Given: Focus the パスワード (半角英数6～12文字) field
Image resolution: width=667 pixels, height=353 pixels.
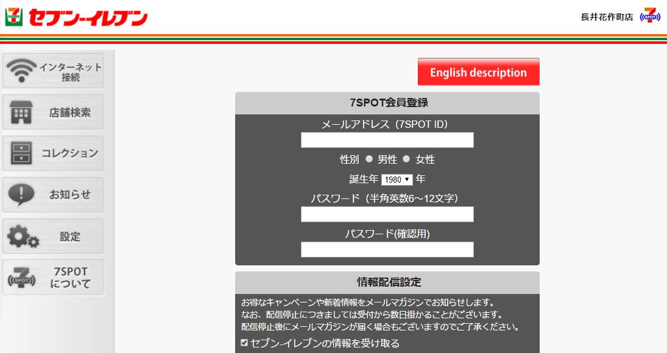Looking at the screenshot, I should point(387,214).
